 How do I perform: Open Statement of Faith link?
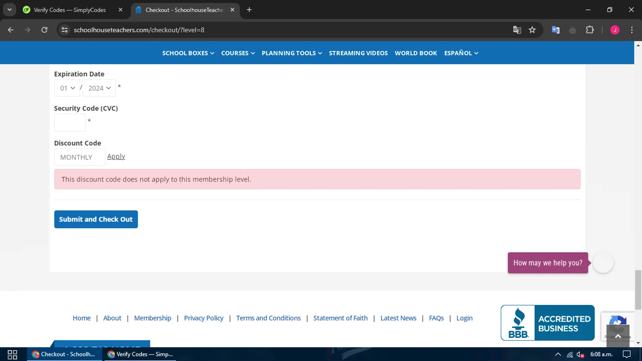[x=340, y=318]
